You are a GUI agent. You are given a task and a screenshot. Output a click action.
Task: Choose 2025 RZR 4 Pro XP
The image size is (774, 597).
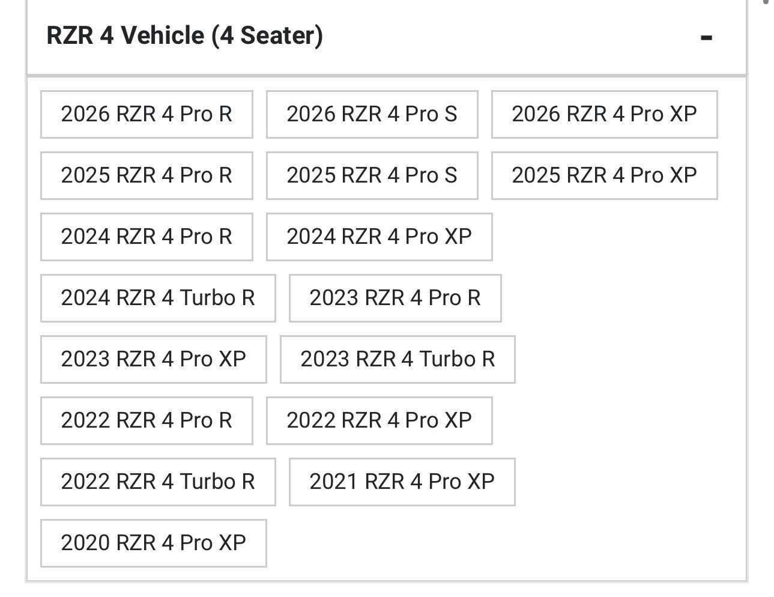(x=604, y=175)
